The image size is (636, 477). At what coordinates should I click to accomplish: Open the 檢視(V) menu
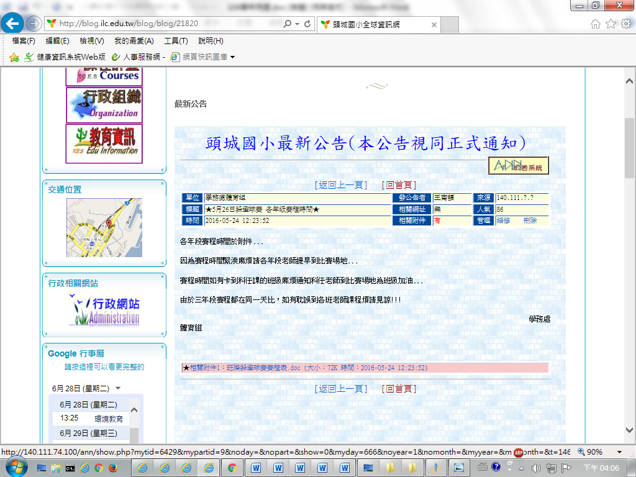coord(92,41)
